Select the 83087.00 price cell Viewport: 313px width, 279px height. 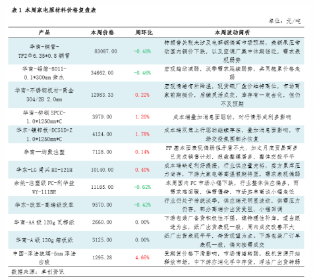[105, 51]
